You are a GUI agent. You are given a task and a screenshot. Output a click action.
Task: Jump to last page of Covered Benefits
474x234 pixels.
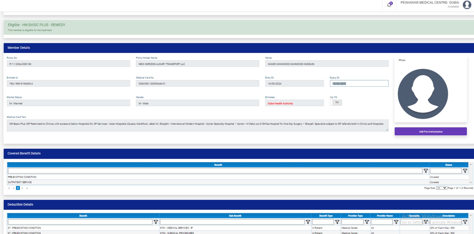click(27, 188)
